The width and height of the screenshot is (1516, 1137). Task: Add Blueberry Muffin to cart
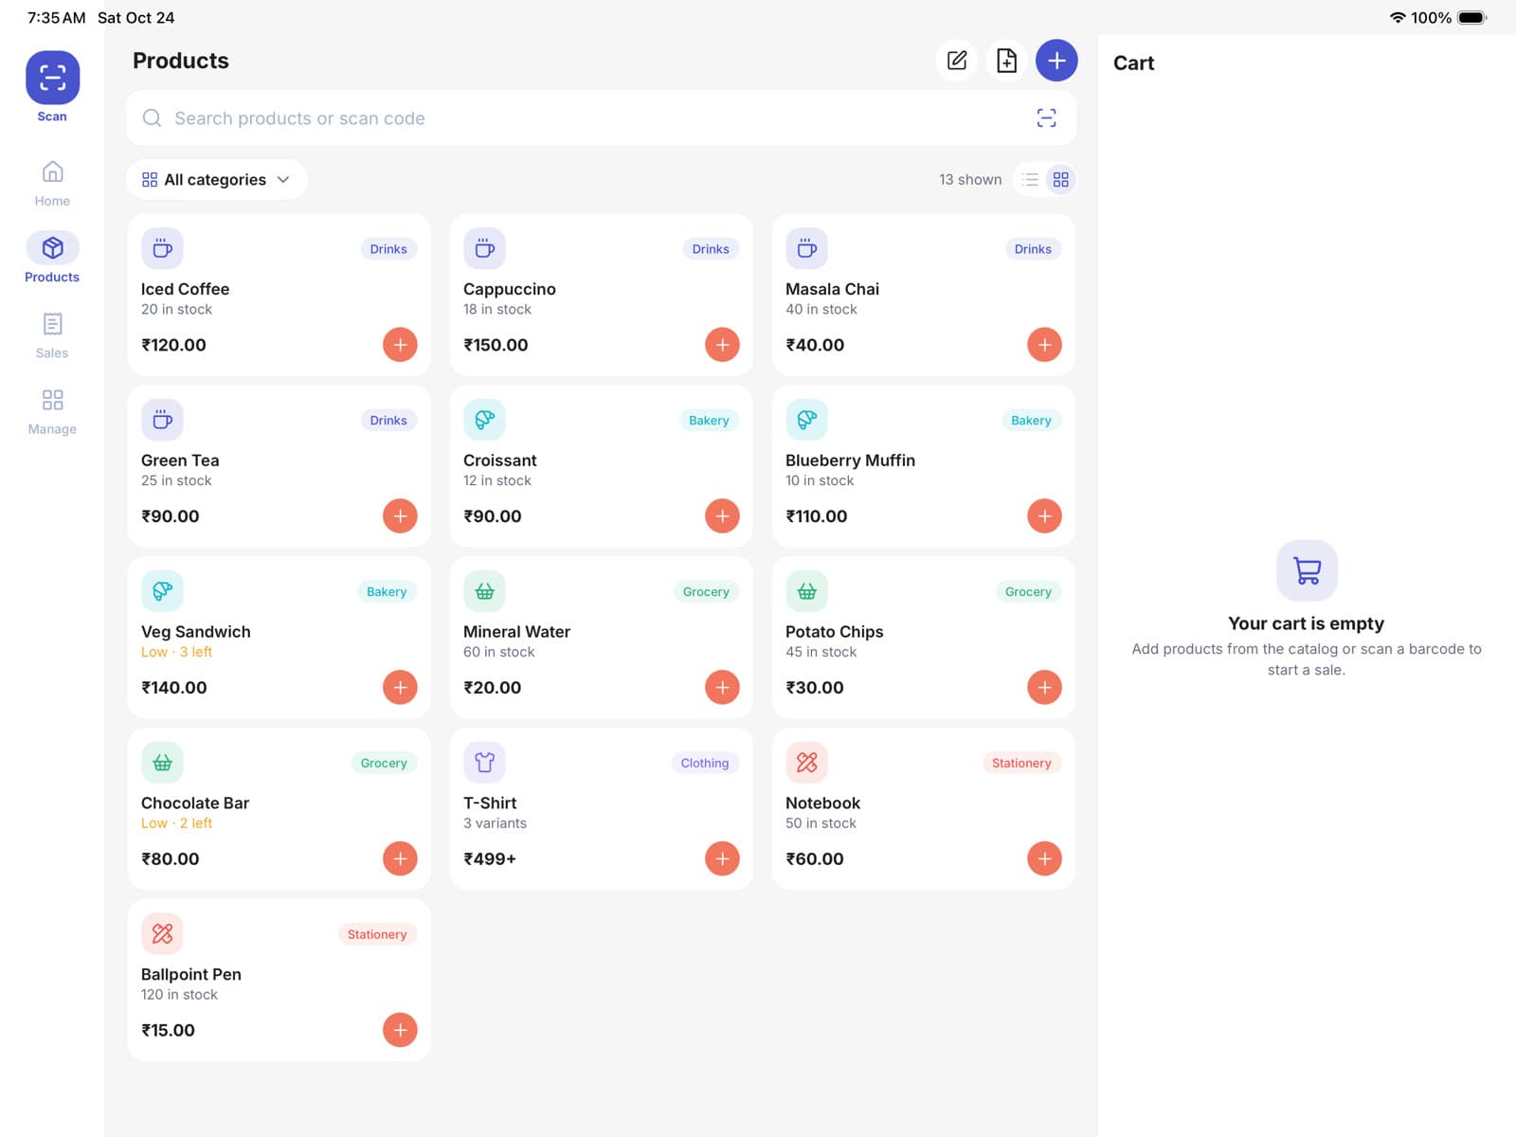coord(1044,516)
